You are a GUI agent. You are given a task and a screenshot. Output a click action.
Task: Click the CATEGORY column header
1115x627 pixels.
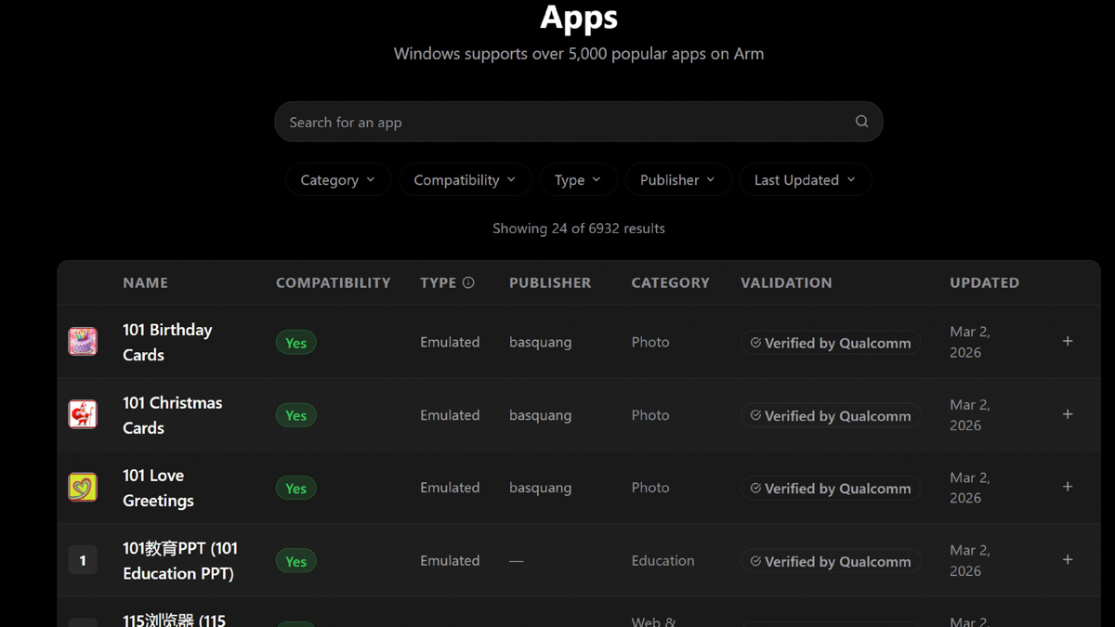670,282
